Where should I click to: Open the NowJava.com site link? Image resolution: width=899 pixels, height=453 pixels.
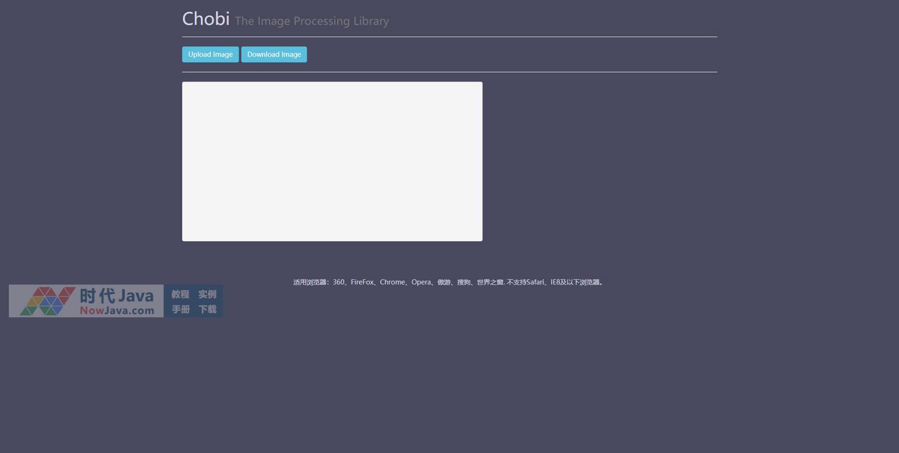117,310
